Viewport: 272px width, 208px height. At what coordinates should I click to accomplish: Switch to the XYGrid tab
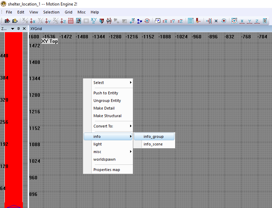[x=36, y=29]
